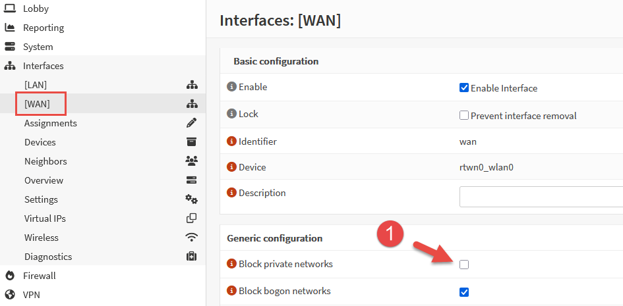Go to the [LAN] interface page
The width and height of the screenshot is (623, 306).
point(36,85)
